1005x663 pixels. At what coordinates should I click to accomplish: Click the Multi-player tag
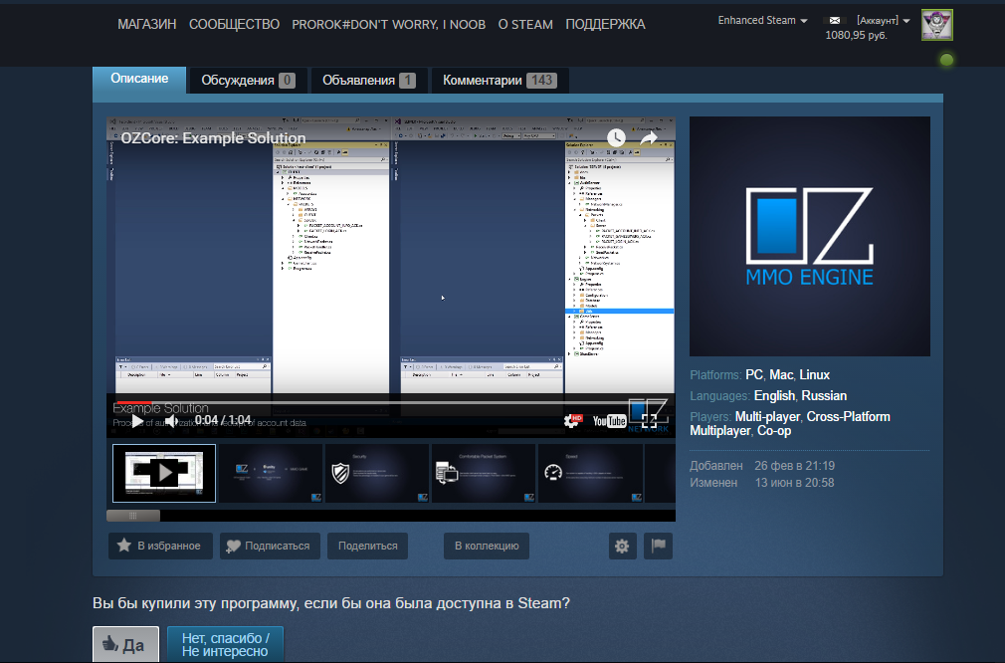click(x=767, y=417)
